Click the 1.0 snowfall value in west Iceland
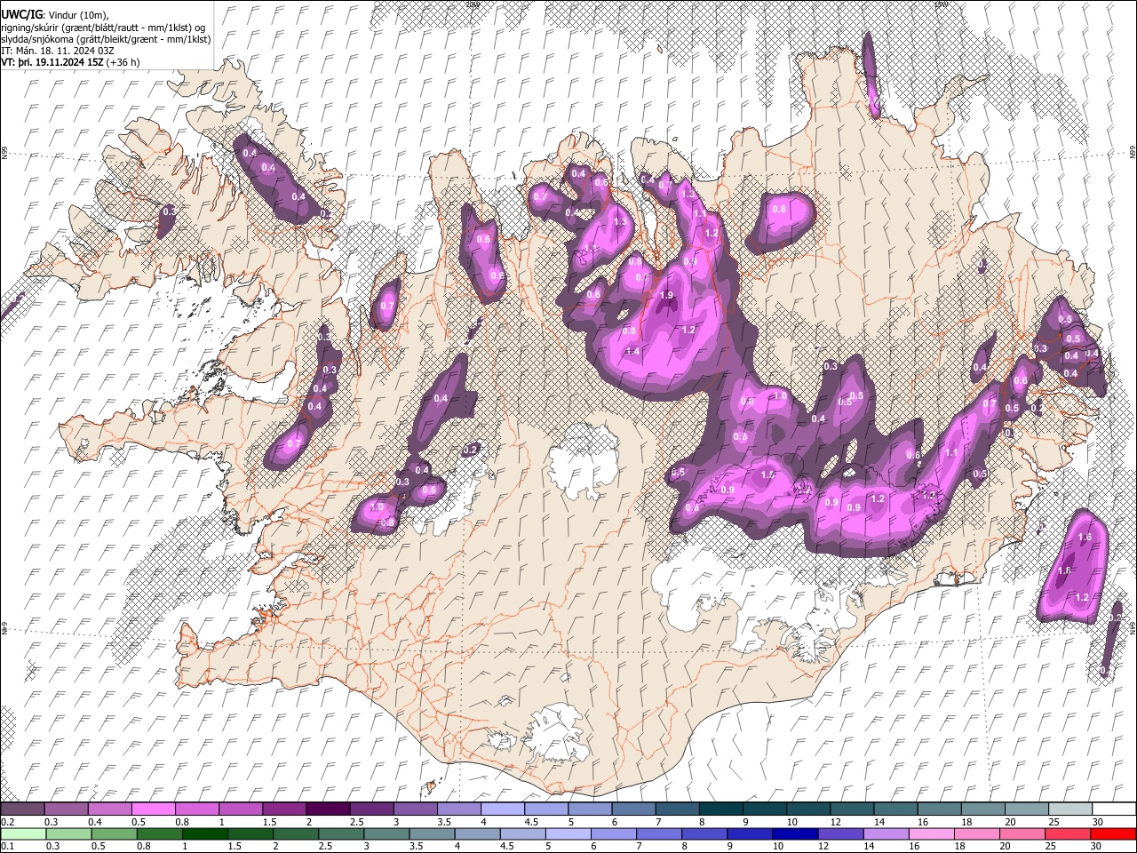Viewport: 1137px width, 853px height. 376,506
